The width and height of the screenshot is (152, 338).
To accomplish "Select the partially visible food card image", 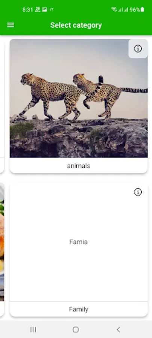I will pyautogui.click(x=2, y=242).
